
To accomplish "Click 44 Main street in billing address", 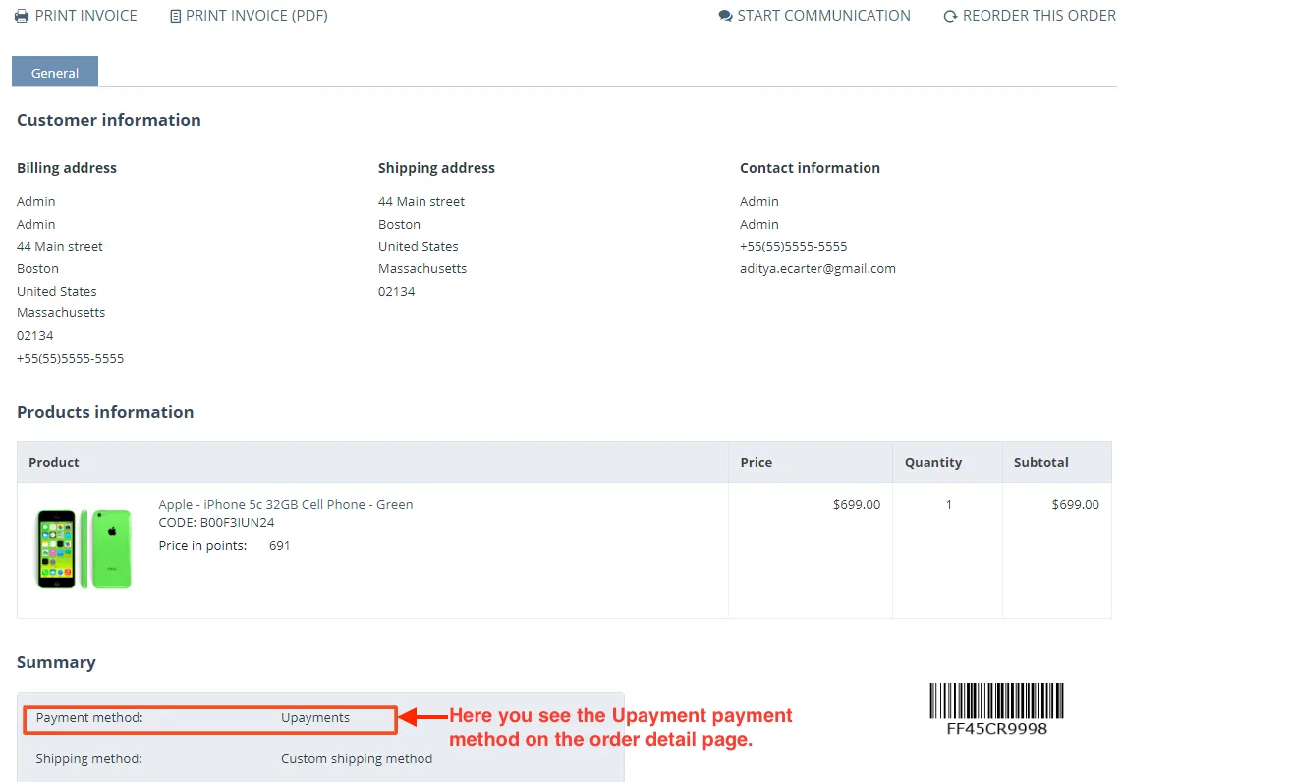I will click(60, 246).
